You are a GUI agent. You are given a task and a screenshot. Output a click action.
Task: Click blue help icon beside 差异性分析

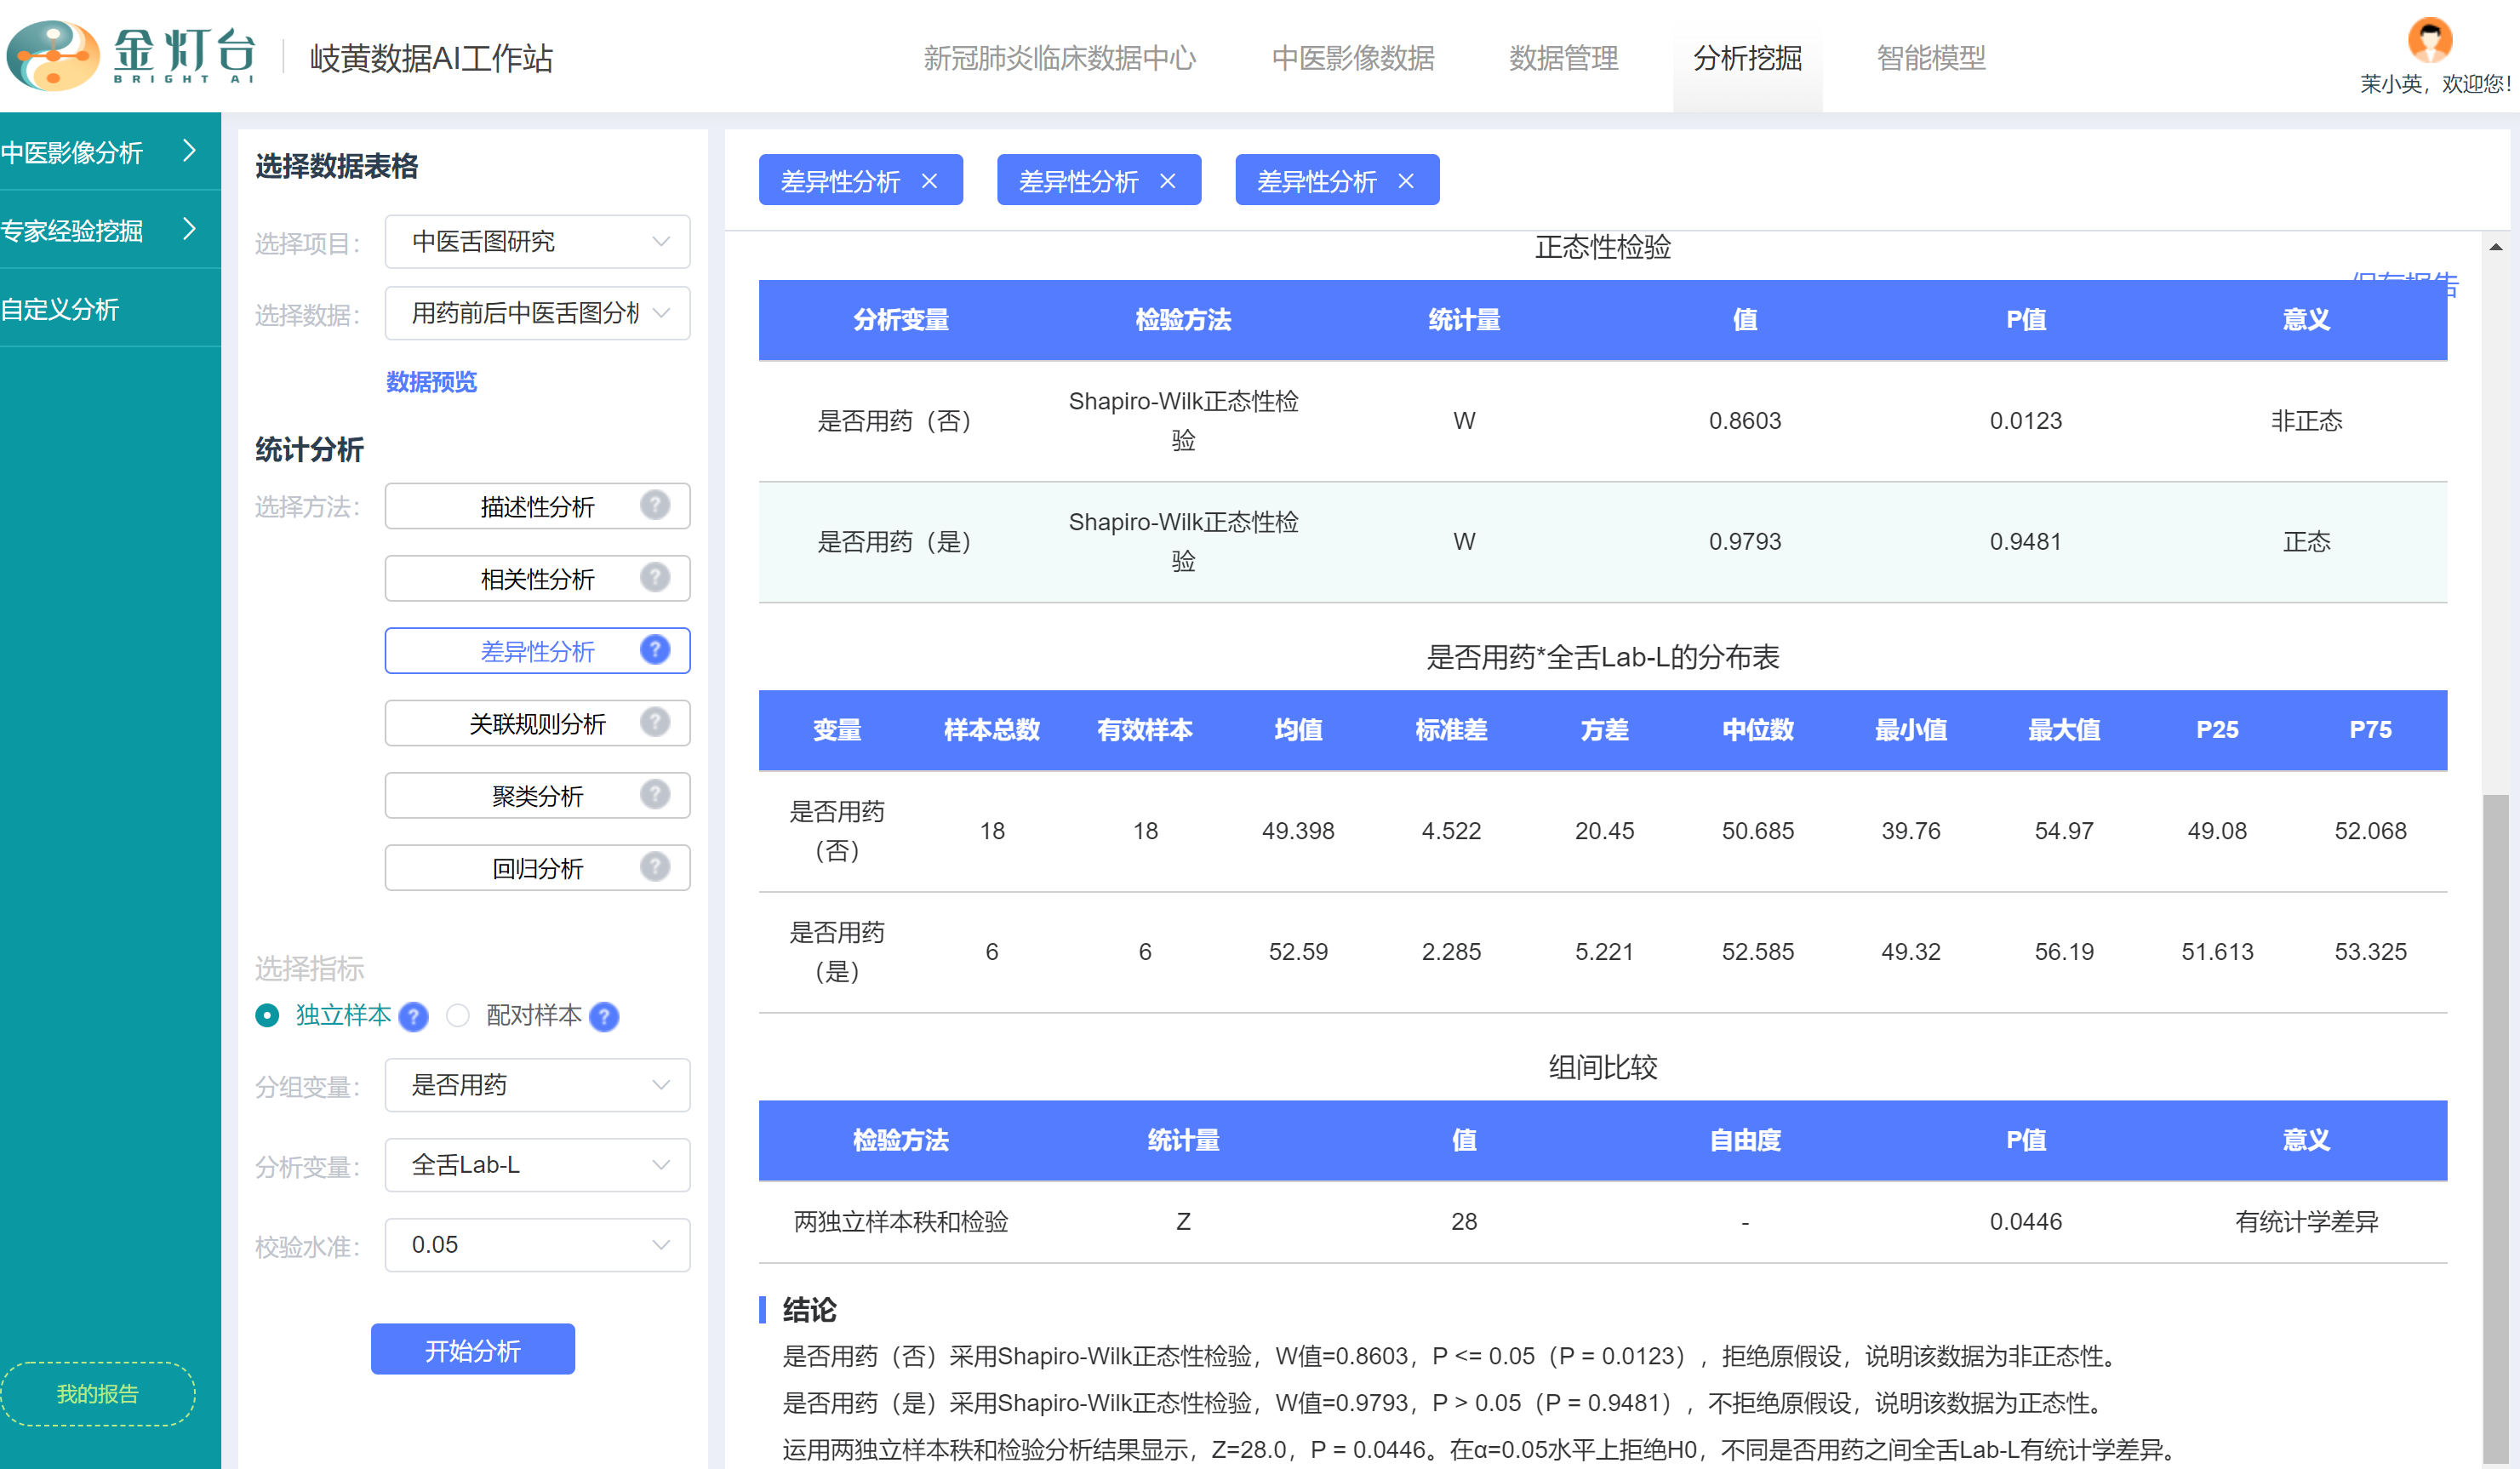655,650
